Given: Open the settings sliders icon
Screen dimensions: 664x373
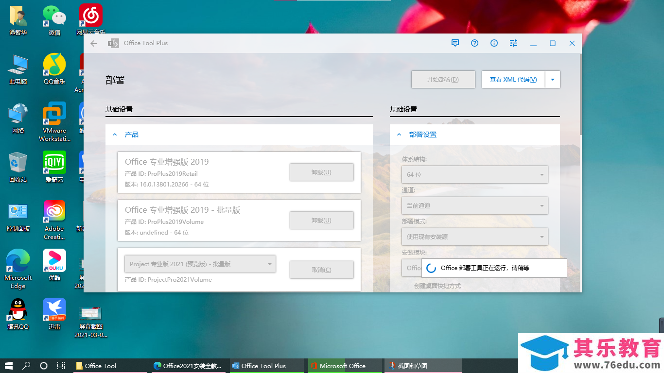Looking at the screenshot, I should (514, 43).
